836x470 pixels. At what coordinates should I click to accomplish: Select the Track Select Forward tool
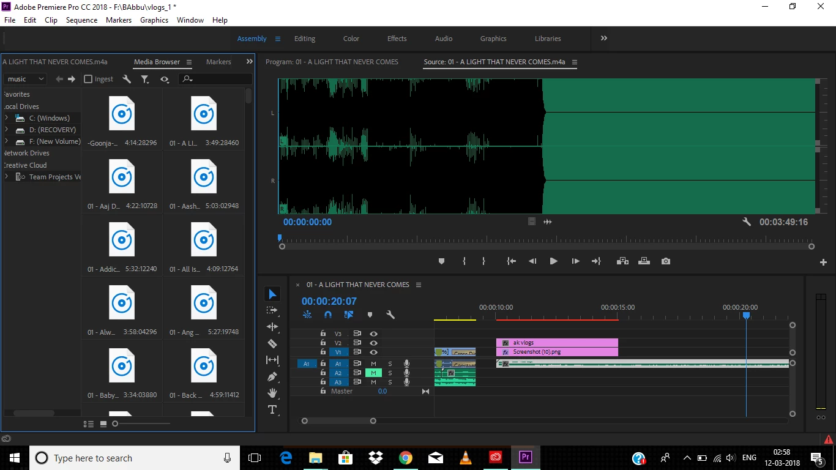(x=272, y=310)
